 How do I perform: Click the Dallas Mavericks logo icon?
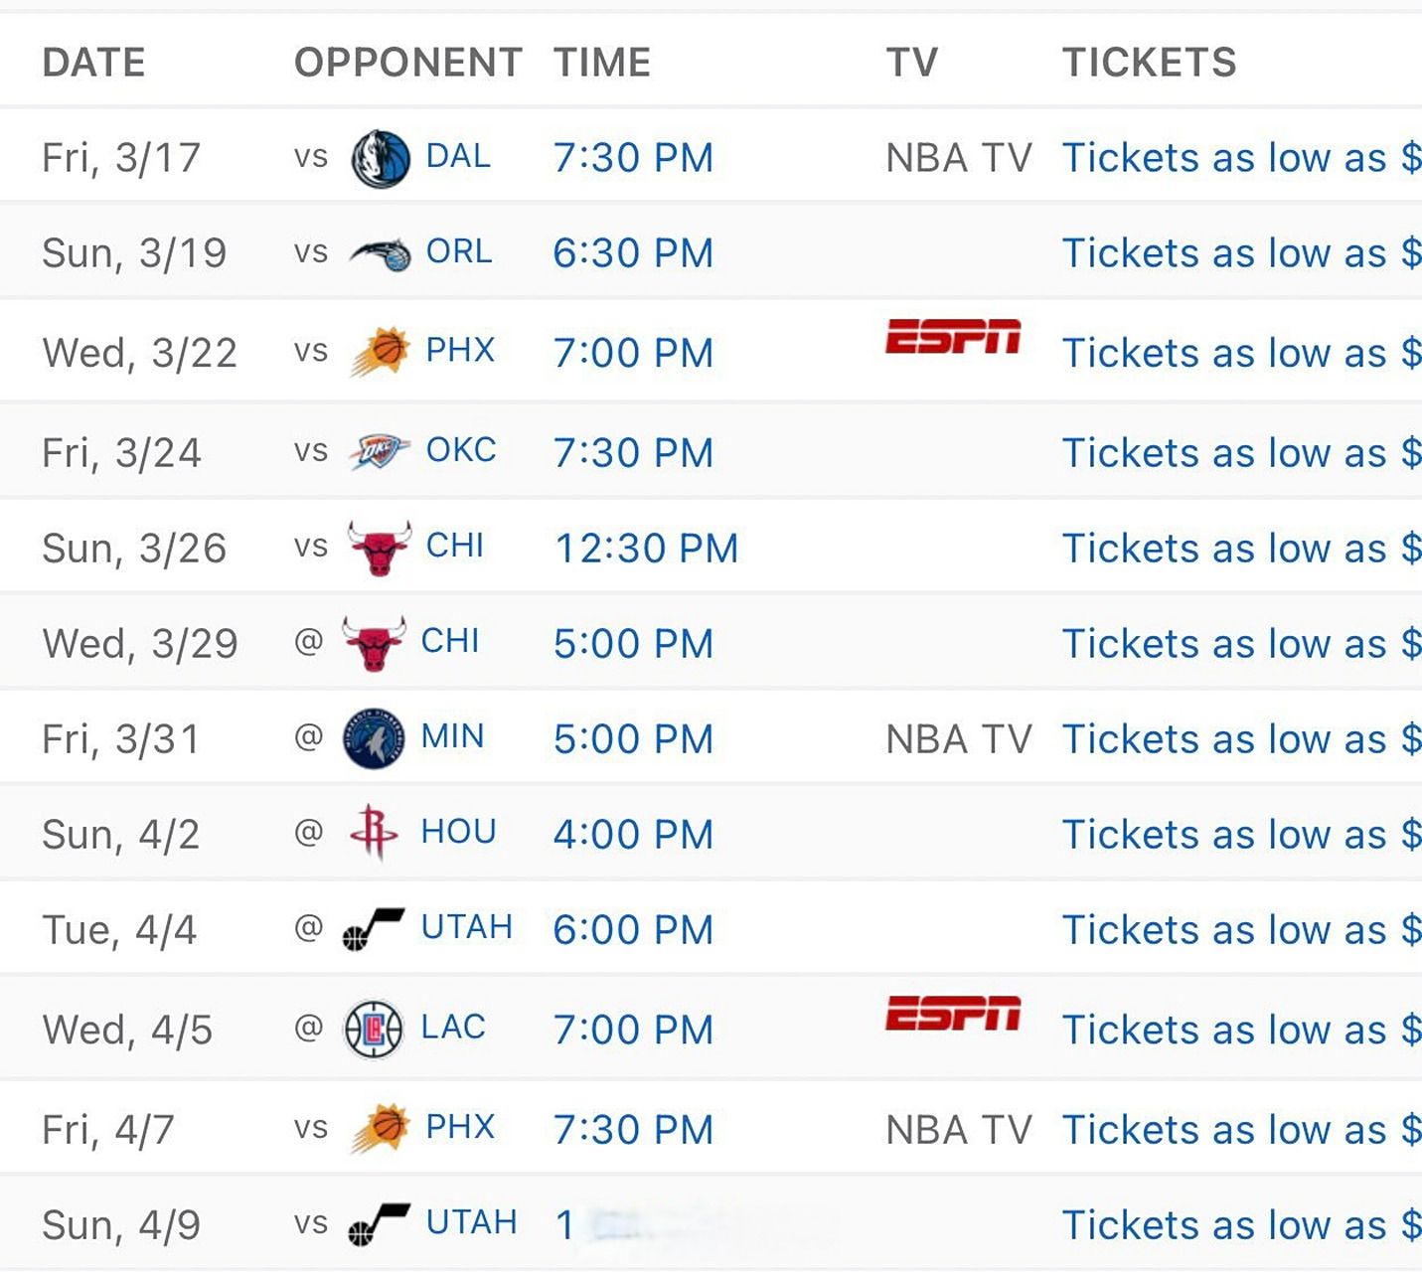click(381, 159)
